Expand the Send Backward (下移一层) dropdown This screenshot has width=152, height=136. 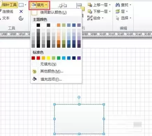point(109,12)
